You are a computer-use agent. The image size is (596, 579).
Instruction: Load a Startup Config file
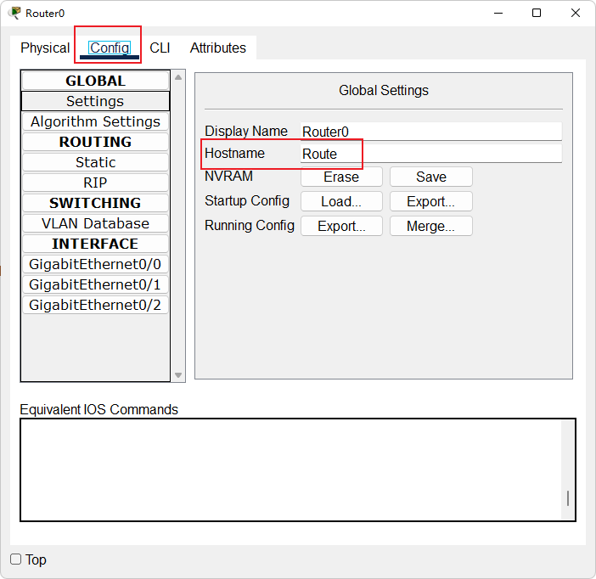pyautogui.click(x=341, y=201)
